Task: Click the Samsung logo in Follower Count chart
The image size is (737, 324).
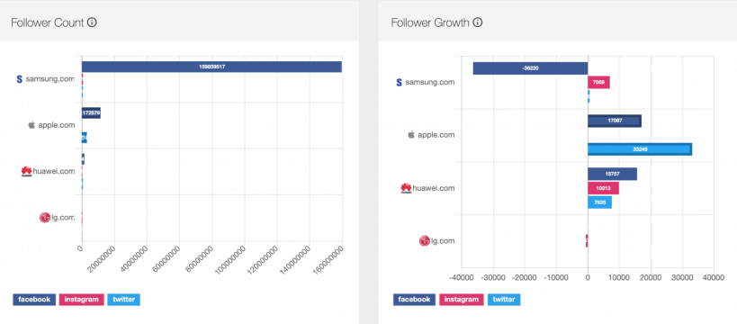Action: 19,79
